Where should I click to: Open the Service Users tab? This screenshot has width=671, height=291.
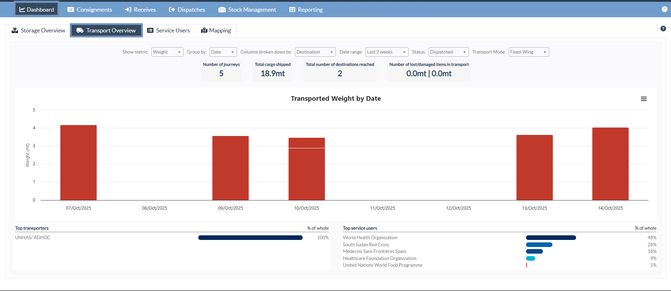[168, 30]
